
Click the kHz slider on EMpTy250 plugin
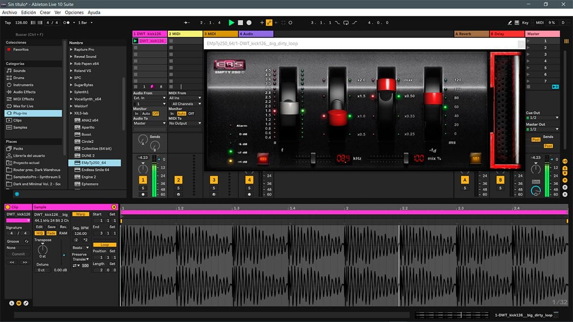pos(313,158)
